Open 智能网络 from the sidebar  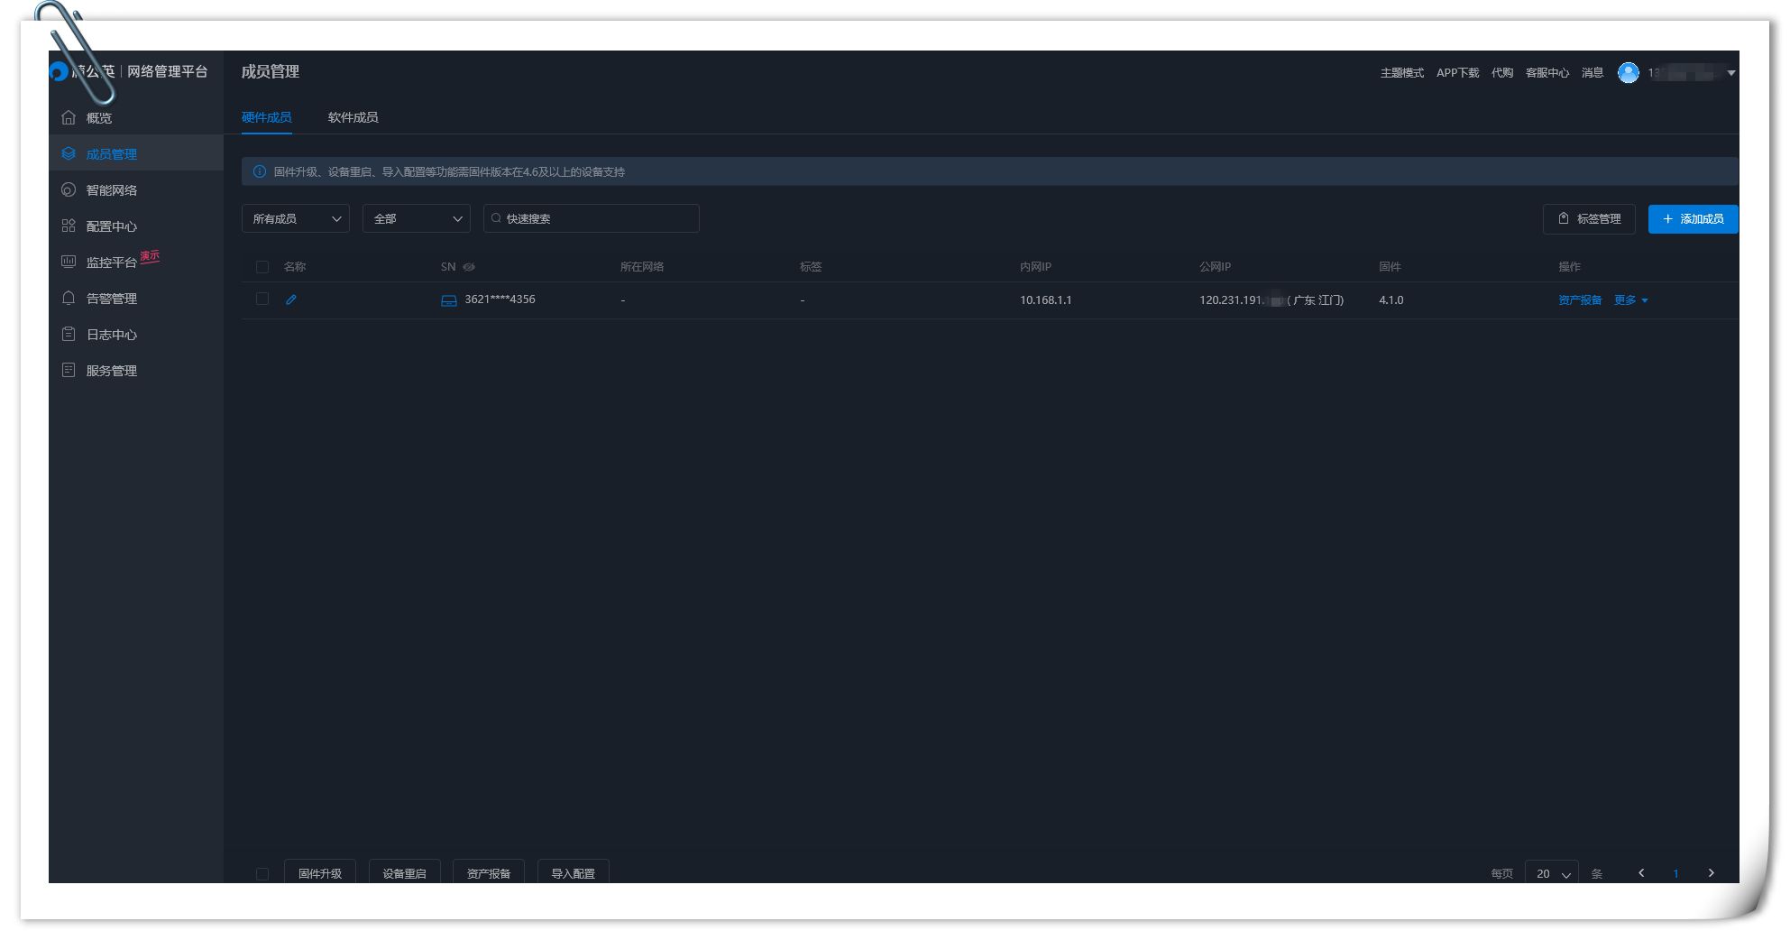point(111,190)
